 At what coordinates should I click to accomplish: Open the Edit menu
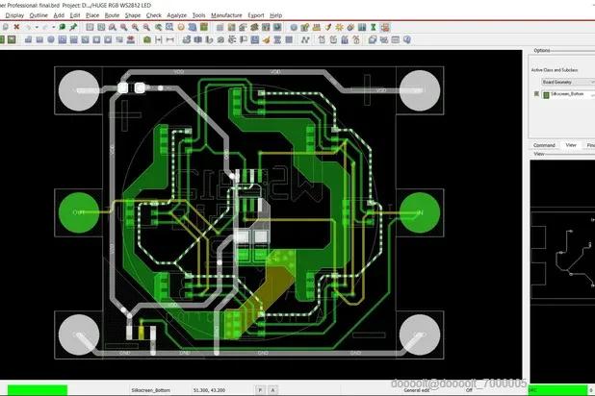click(x=75, y=15)
